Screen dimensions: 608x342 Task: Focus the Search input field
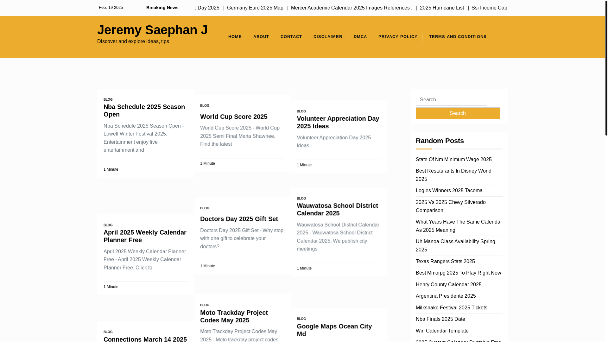pos(451,100)
